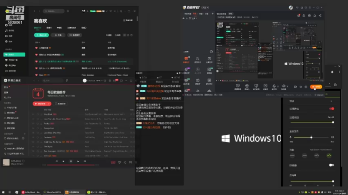Unlike the first song in QQ Music list
This screenshot has width=348, height=195.
coord(37,48)
